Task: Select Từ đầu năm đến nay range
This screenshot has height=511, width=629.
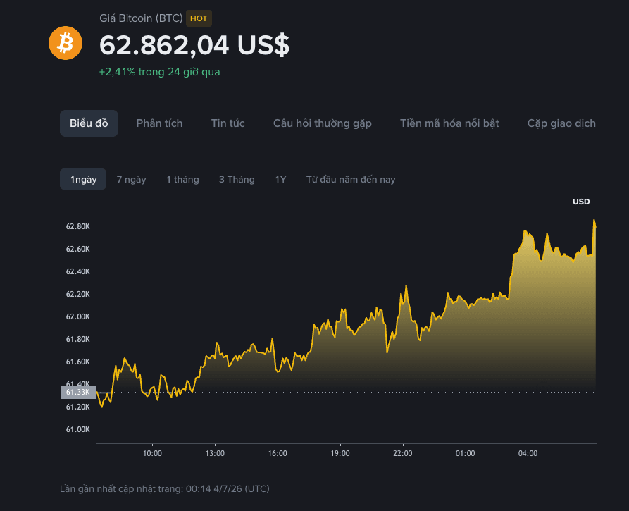Action: coord(351,180)
